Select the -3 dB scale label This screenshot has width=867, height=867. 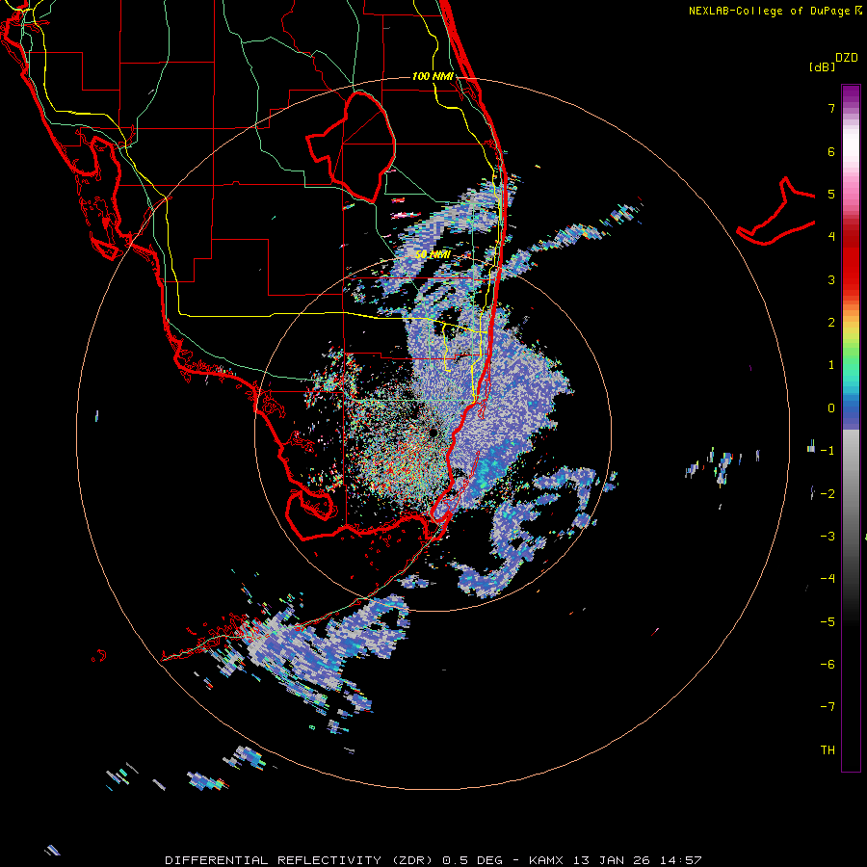pos(828,537)
